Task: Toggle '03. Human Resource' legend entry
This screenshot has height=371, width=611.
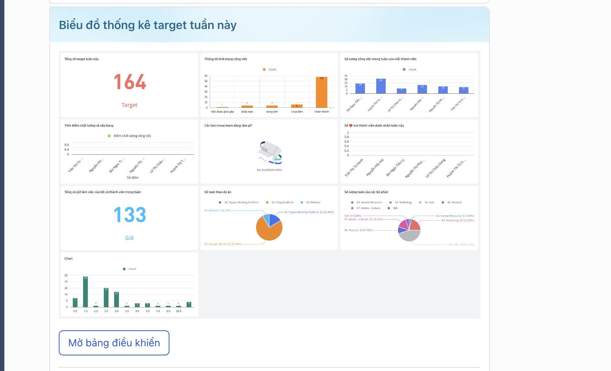Action: [x=366, y=203]
